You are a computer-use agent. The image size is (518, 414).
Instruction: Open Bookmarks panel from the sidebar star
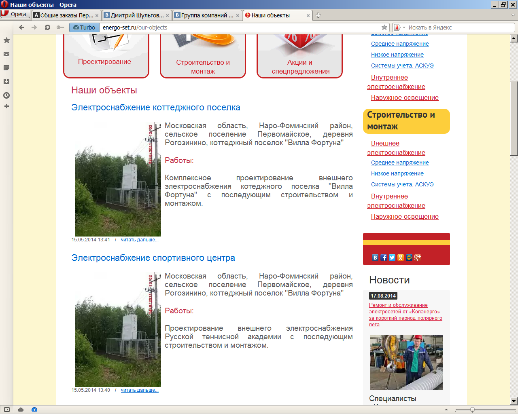pos(6,40)
